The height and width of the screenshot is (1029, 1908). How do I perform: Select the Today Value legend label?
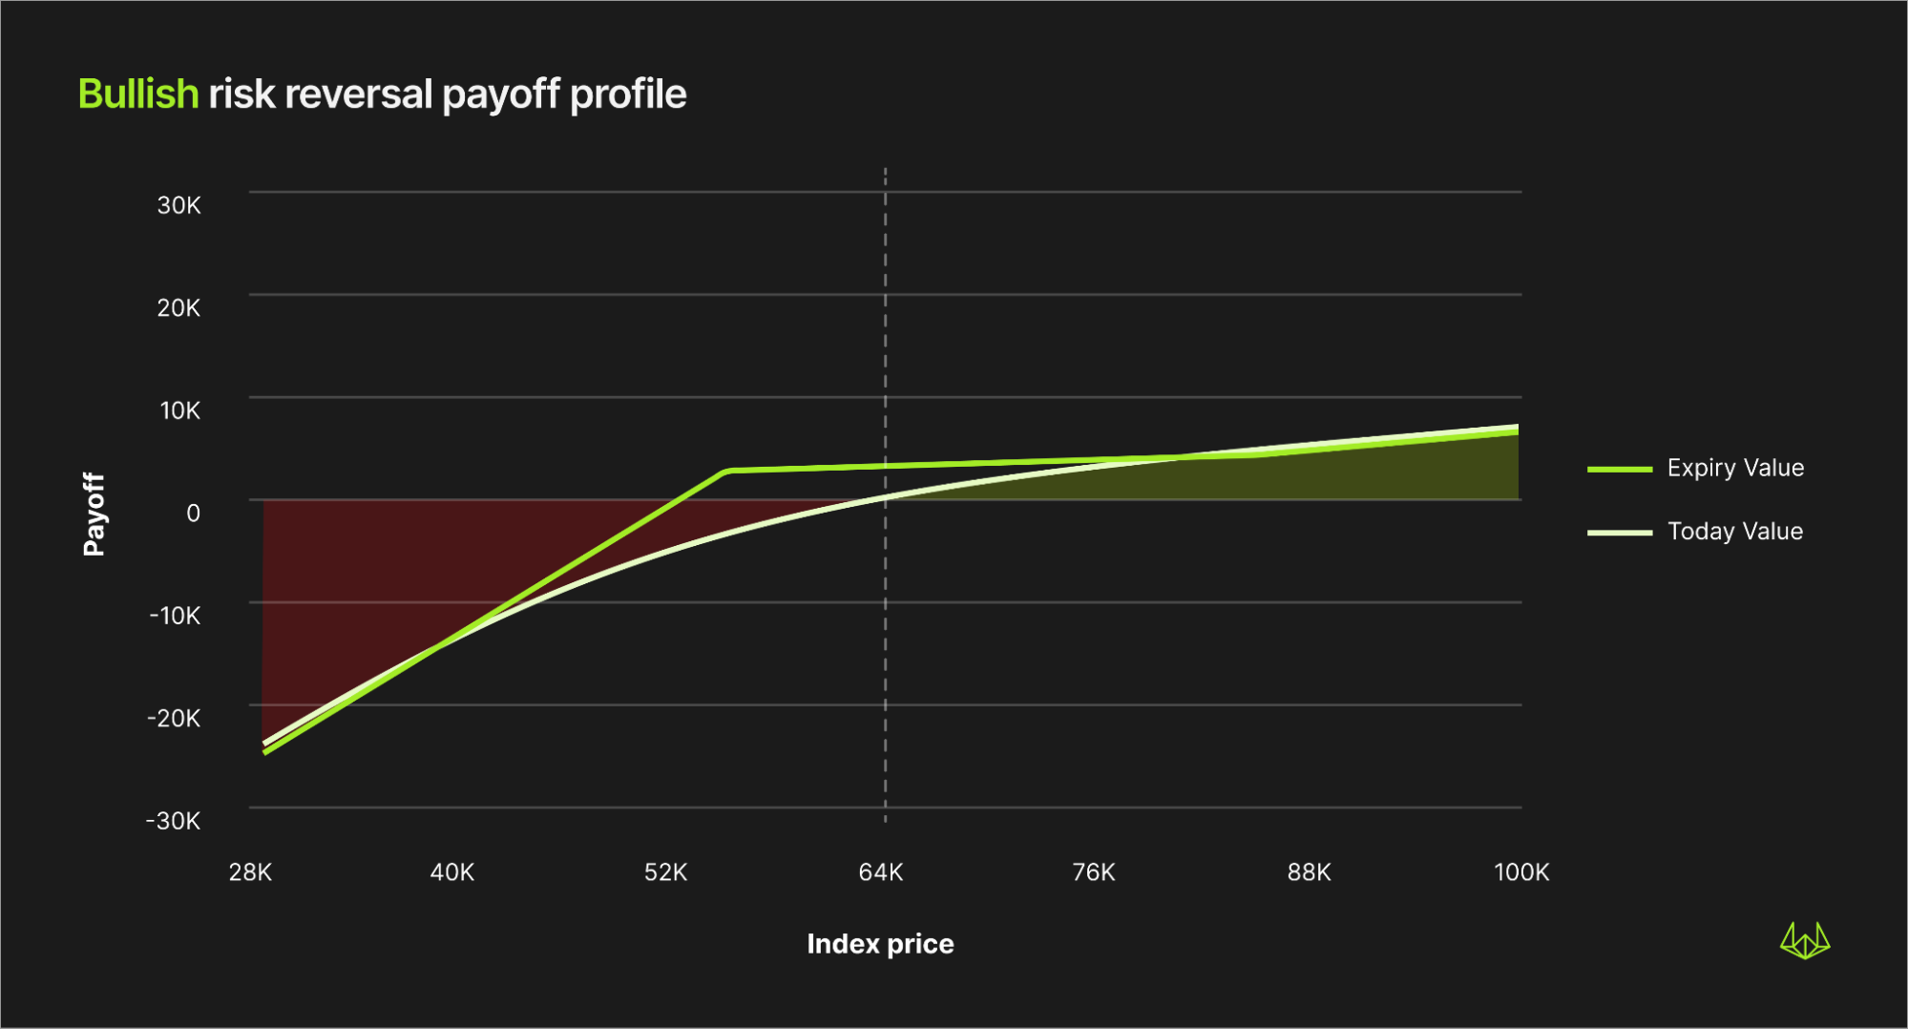pyautogui.click(x=1734, y=531)
